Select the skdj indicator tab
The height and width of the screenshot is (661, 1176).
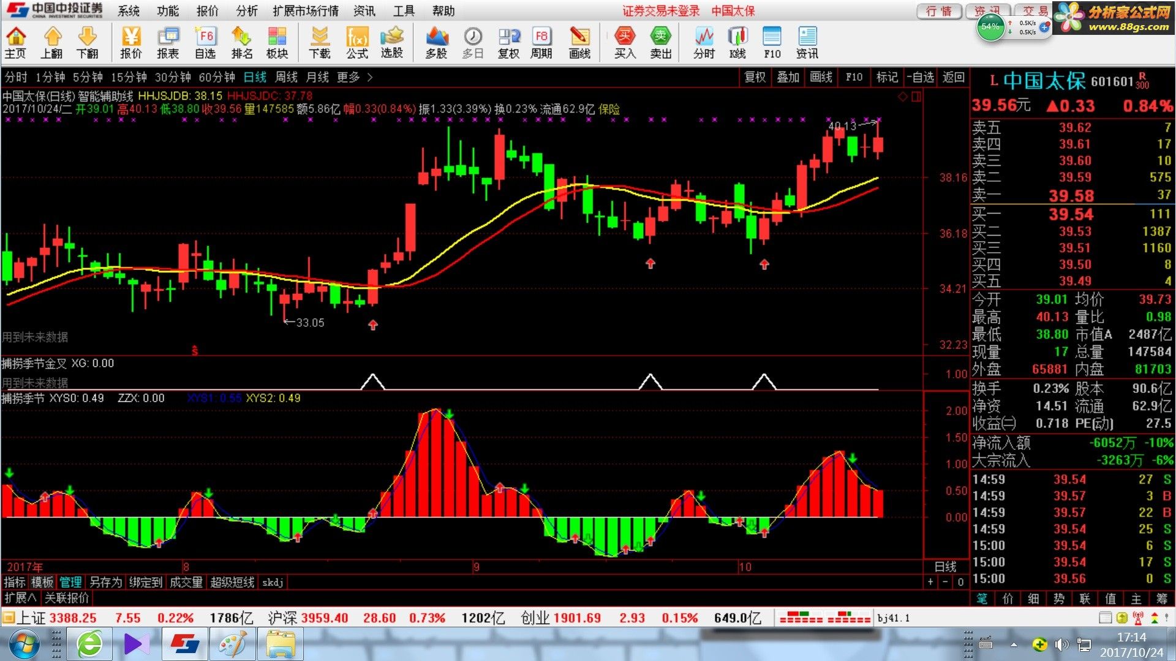(273, 582)
